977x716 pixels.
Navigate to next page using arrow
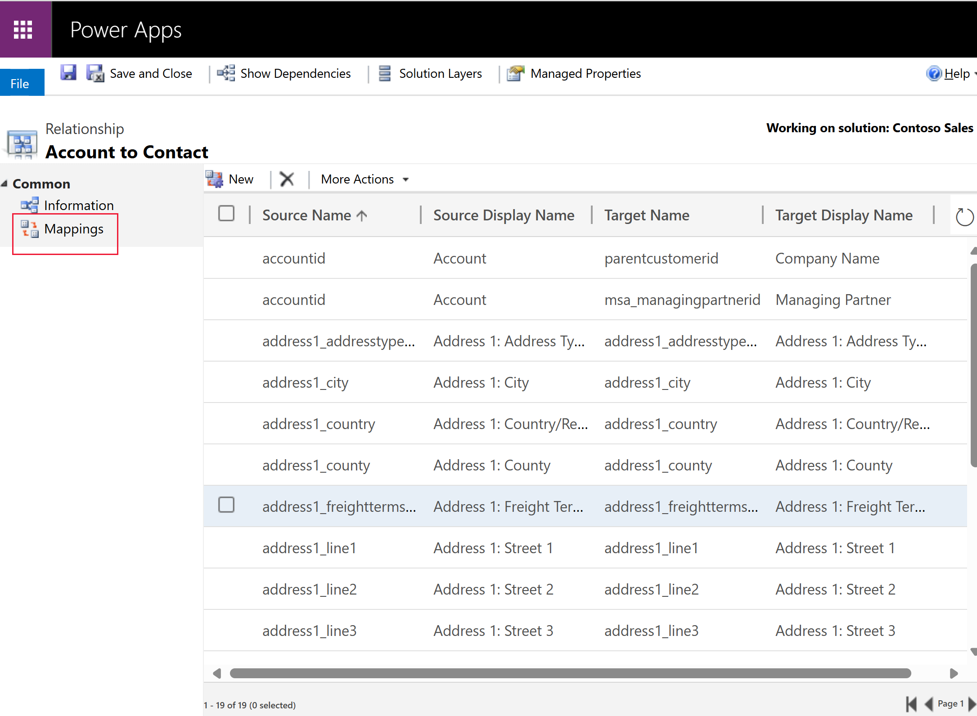point(972,699)
